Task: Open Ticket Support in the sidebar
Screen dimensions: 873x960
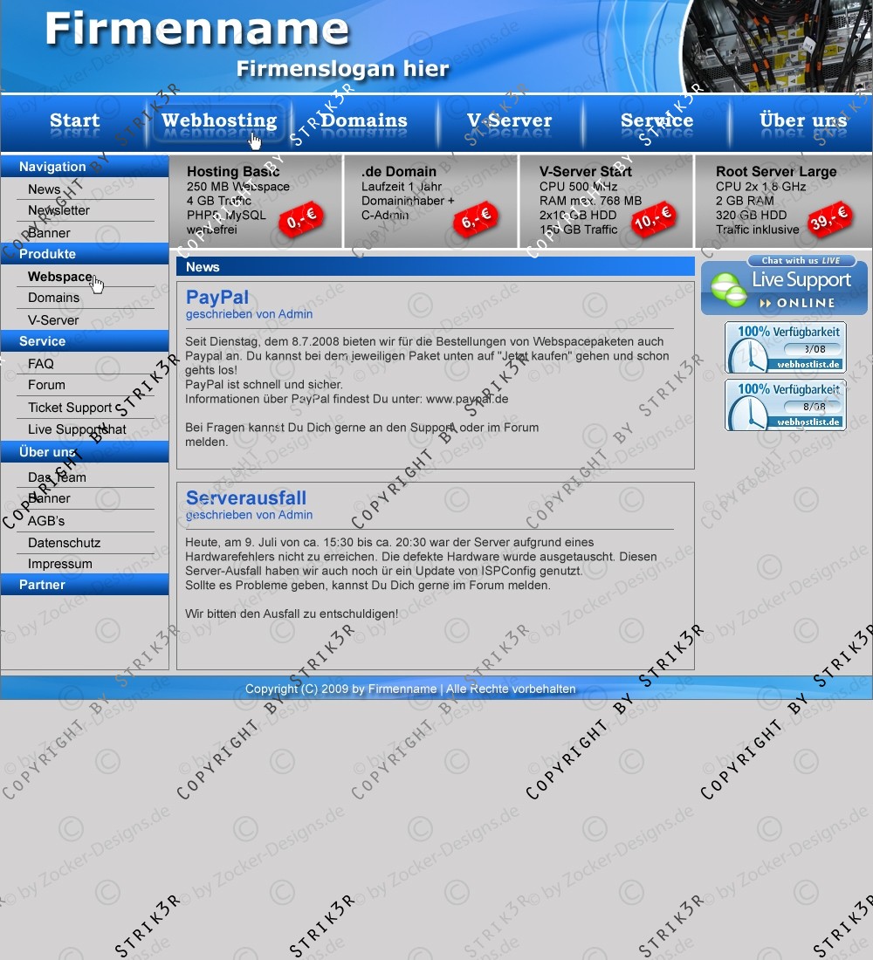Action: pos(70,408)
